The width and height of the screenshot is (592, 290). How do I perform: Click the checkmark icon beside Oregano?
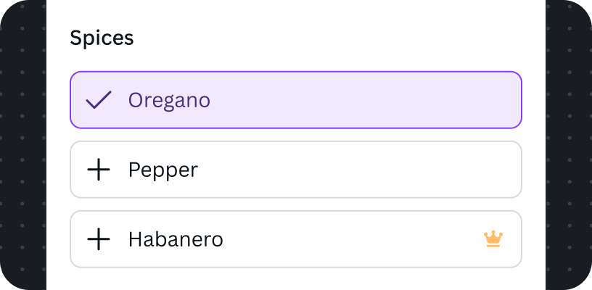[x=99, y=100]
